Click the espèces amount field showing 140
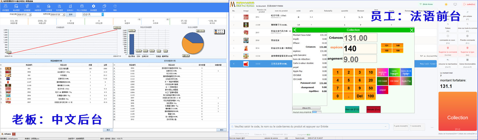 point(360,49)
